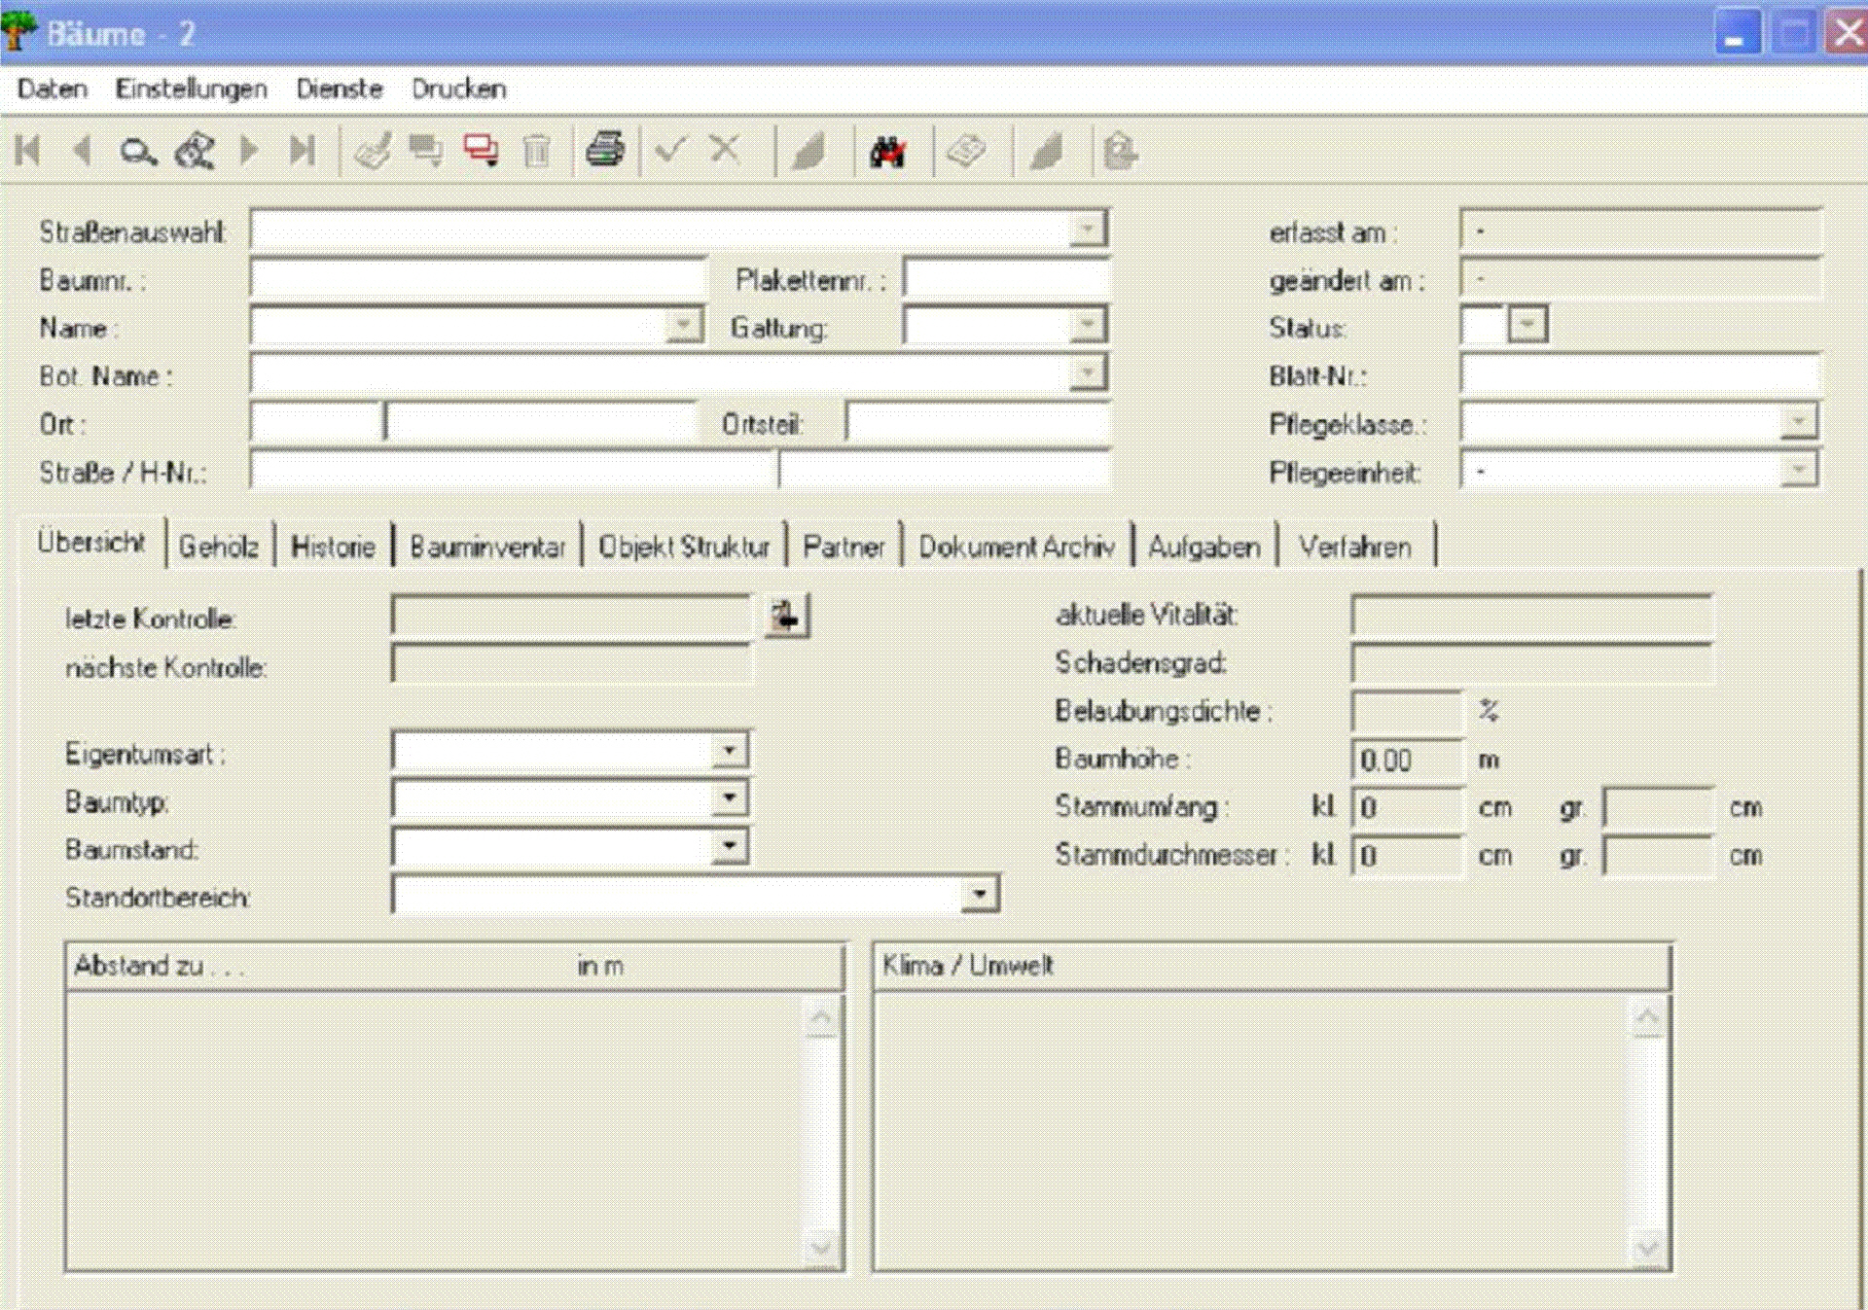Image resolution: width=1868 pixels, height=1310 pixels.
Task: Print using the printer icon
Action: [604, 150]
